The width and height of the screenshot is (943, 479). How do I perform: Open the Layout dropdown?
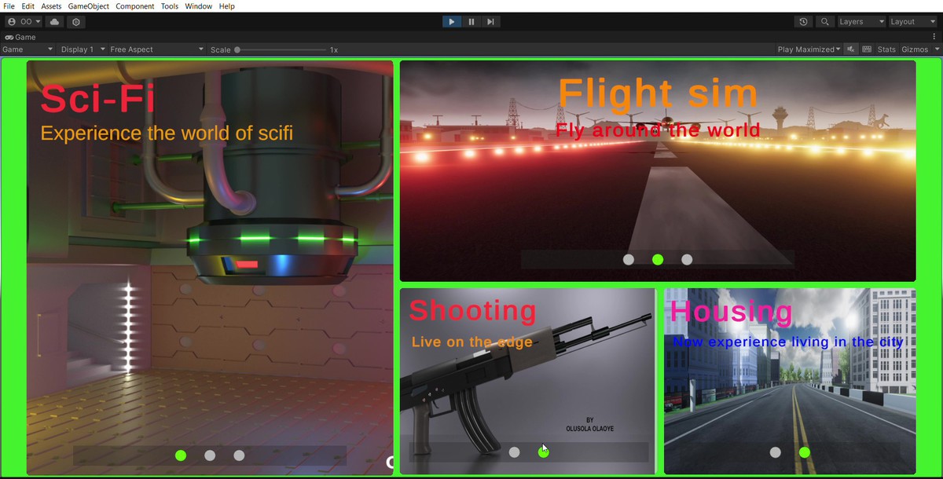tap(912, 22)
